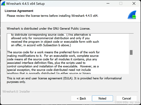Click inside the GPL license text box

pyautogui.click(x=68, y=54)
